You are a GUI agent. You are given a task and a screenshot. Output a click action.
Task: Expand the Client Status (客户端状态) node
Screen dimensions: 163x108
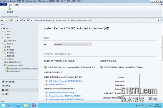3,53
